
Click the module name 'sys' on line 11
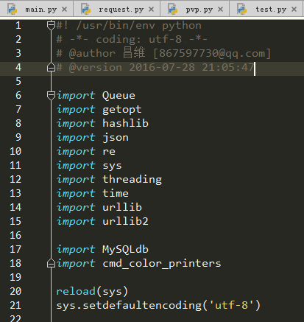click(112, 166)
